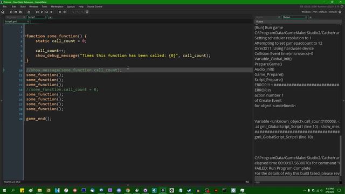Open the Marketplace menu
This screenshot has height=194, width=345.
[57, 6]
